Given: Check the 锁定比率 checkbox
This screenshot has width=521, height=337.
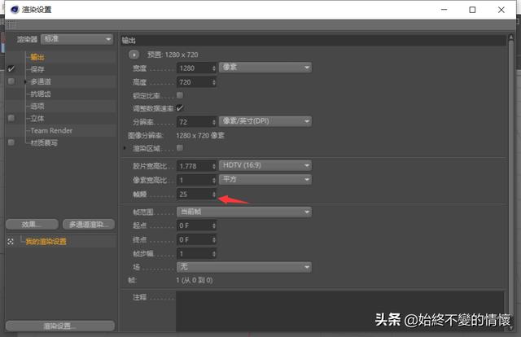Looking at the screenshot, I should click(x=180, y=95).
